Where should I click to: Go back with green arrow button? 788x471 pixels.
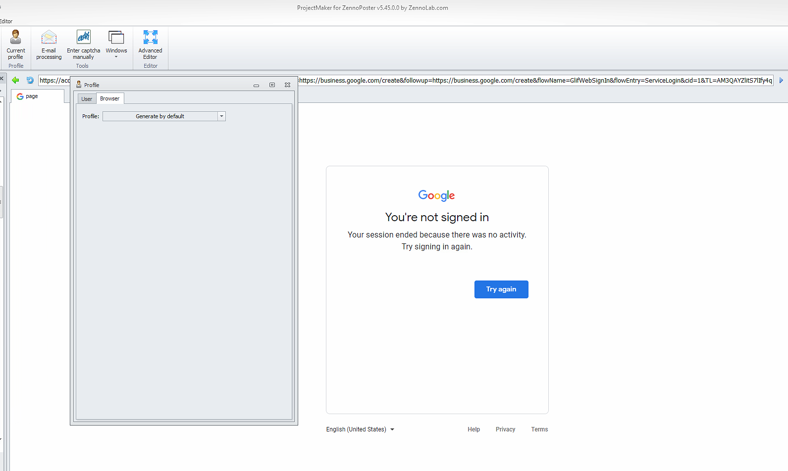coord(15,80)
